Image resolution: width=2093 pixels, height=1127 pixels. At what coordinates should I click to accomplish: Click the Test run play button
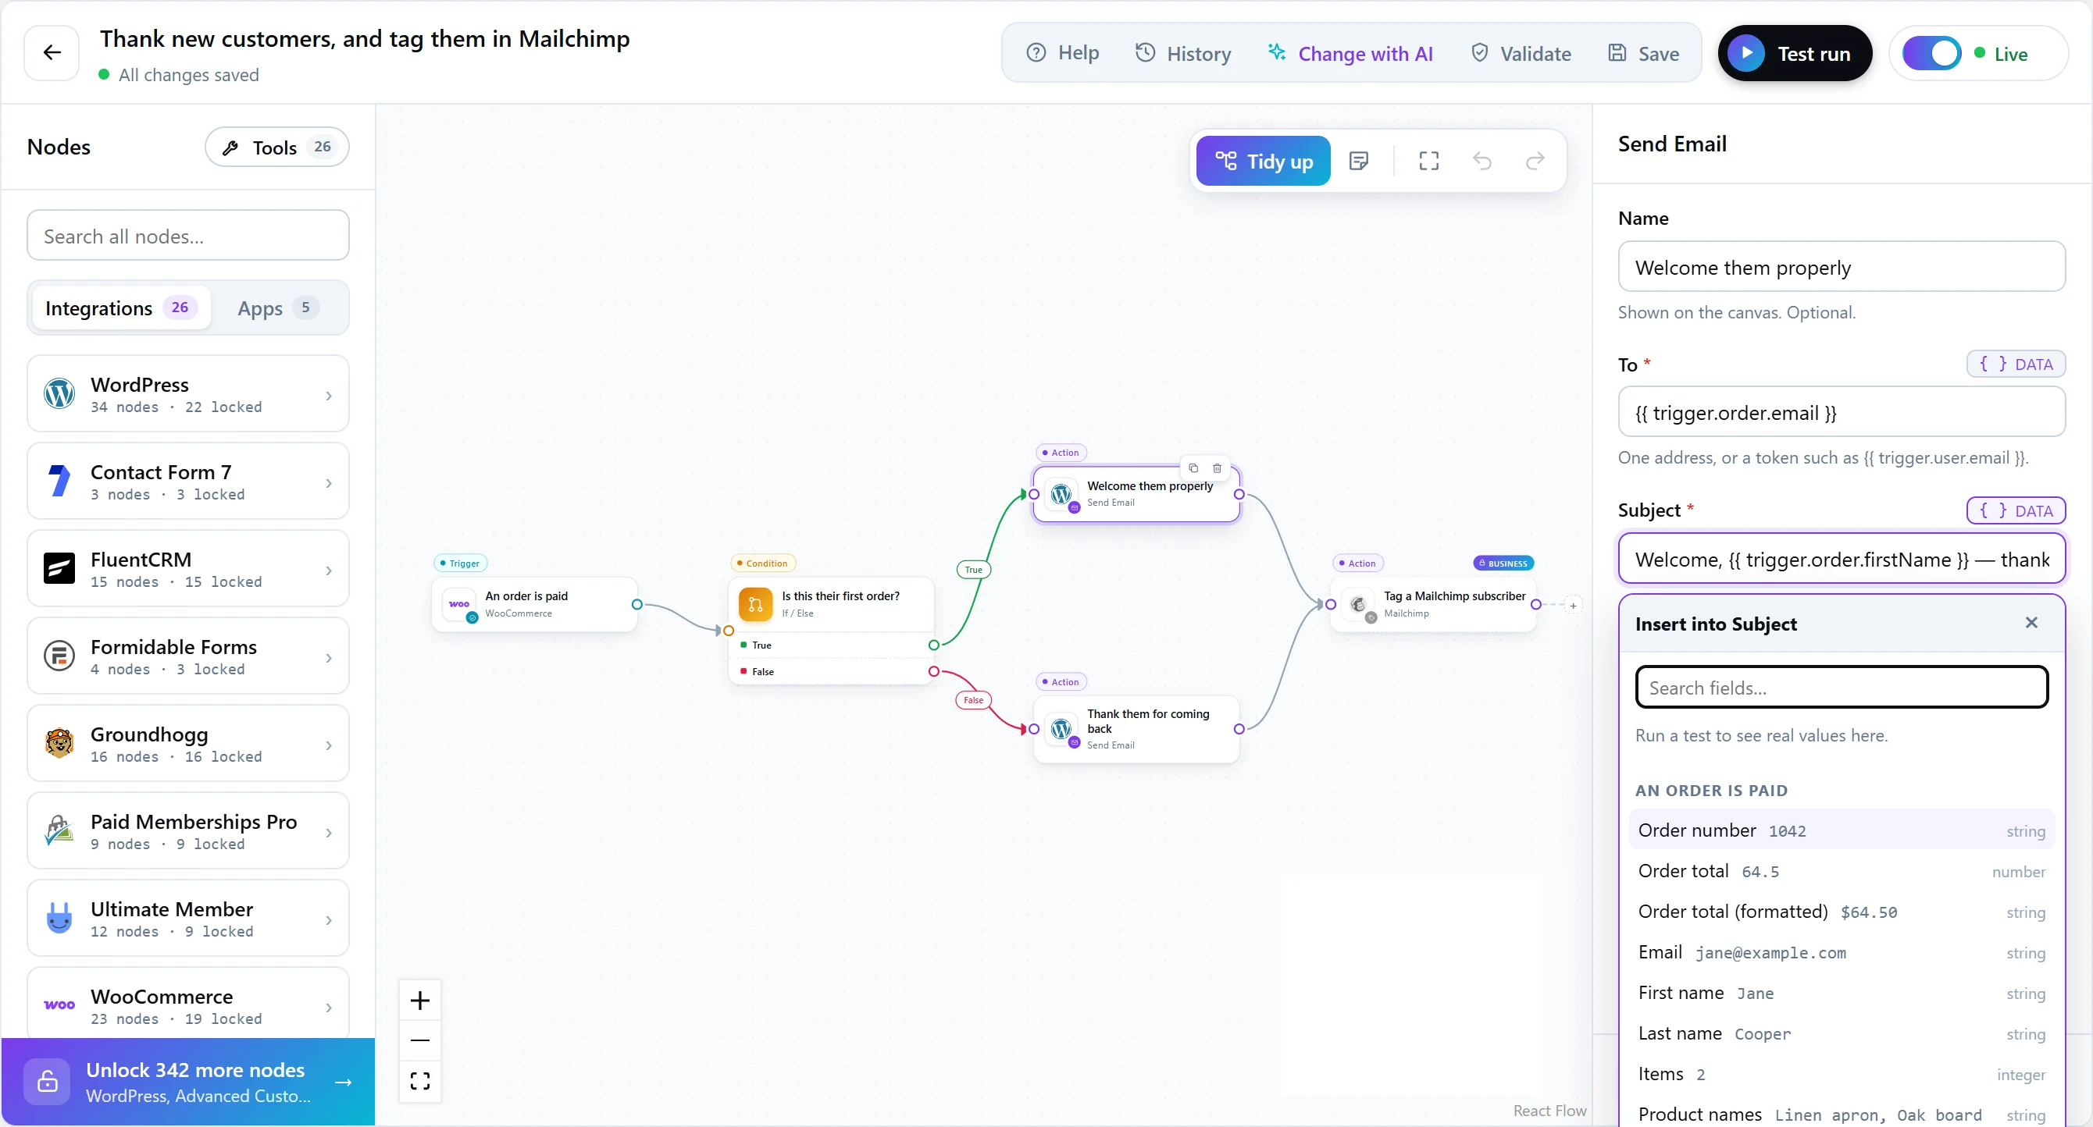point(1795,54)
